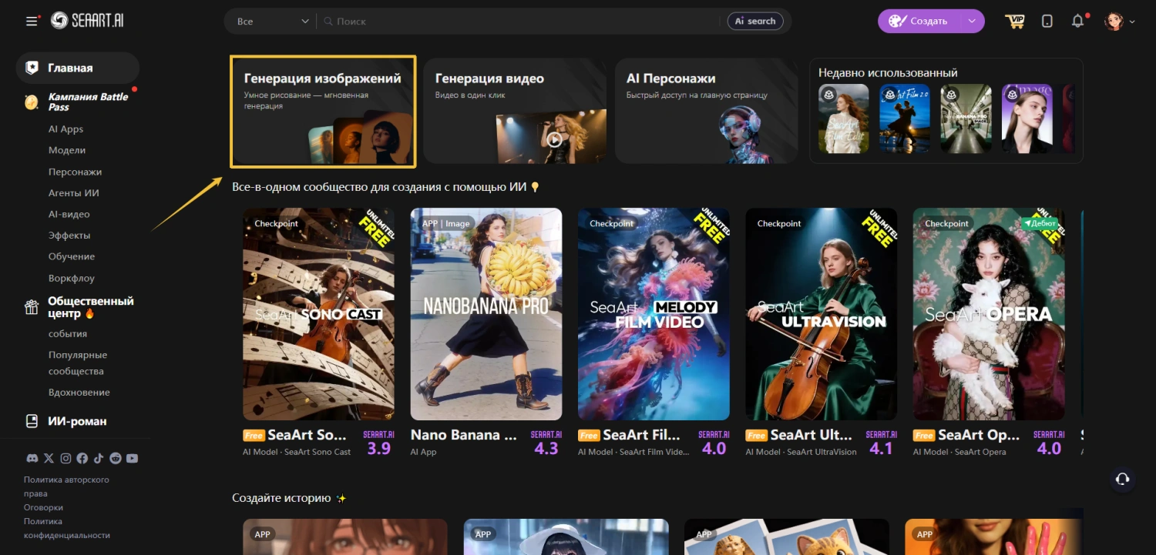Expand the arrow beside the Создать button

coord(971,22)
